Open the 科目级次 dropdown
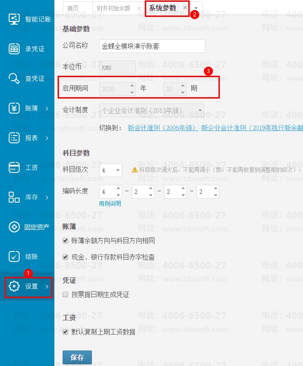This screenshot has width=303, height=366. pyautogui.click(x=111, y=170)
